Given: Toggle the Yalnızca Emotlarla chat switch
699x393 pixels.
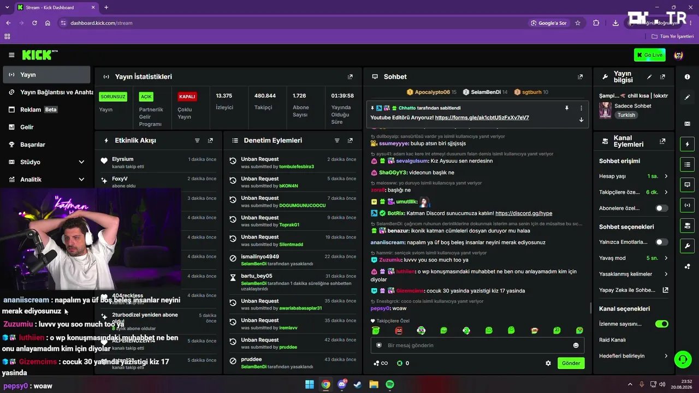Looking at the screenshot, I should pos(662,242).
